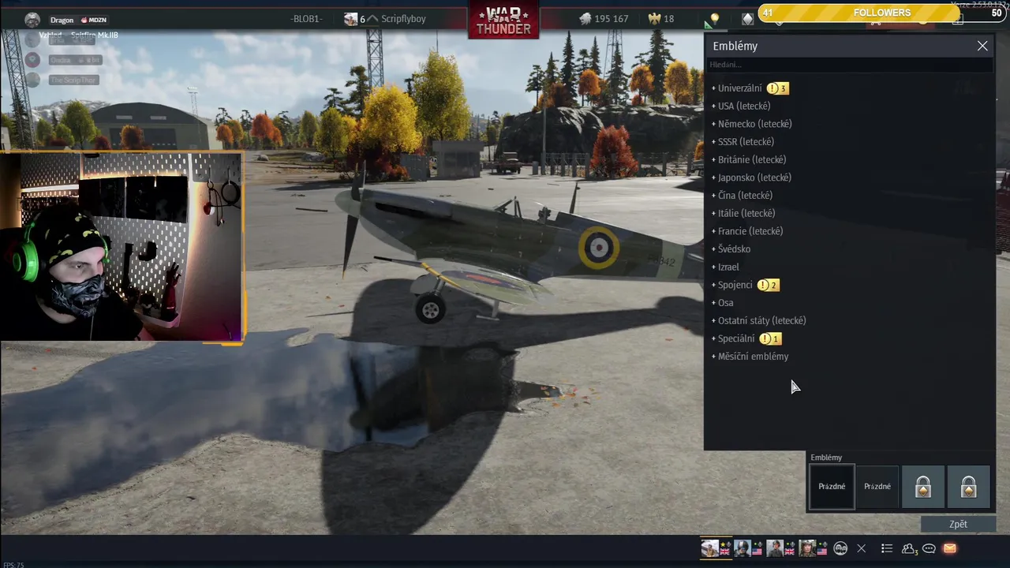Click the Speciální notification badge
This screenshot has height=568, width=1010.
[x=770, y=338]
